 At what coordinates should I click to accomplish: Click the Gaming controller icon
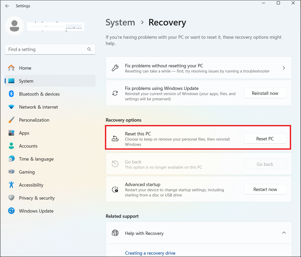(11, 172)
